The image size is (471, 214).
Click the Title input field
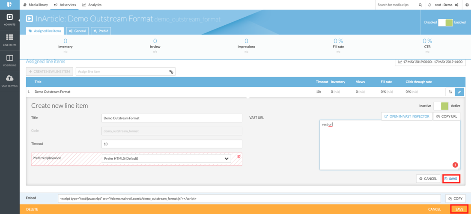coord(172,118)
